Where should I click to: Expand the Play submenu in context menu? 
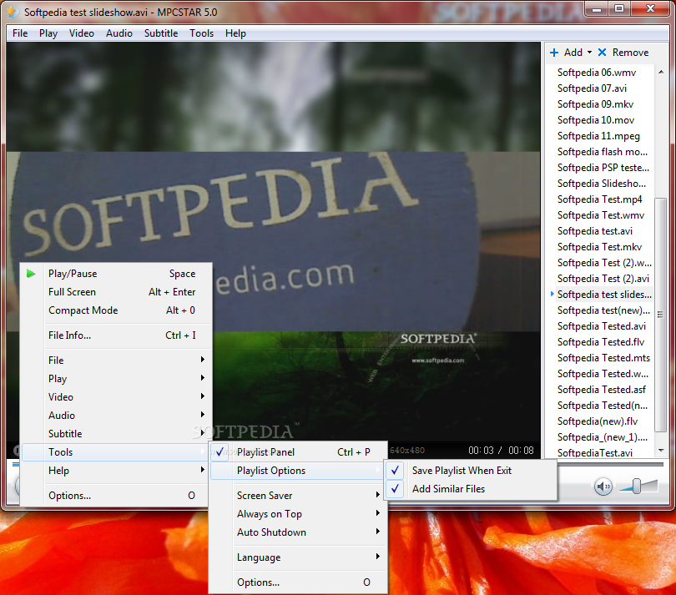(117, 379)
